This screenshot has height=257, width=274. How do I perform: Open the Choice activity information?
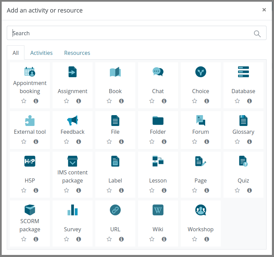coord(207,101)
